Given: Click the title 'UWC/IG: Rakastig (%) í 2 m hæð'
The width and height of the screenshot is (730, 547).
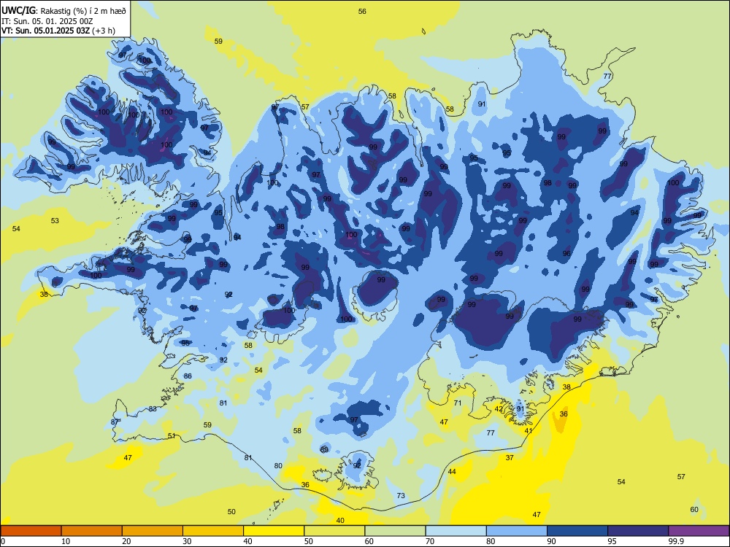Looking at the screenshot, I should (x=64, y=10).
